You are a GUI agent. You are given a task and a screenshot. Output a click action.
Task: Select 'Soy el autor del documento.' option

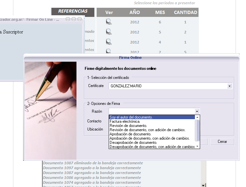point(131,117)
